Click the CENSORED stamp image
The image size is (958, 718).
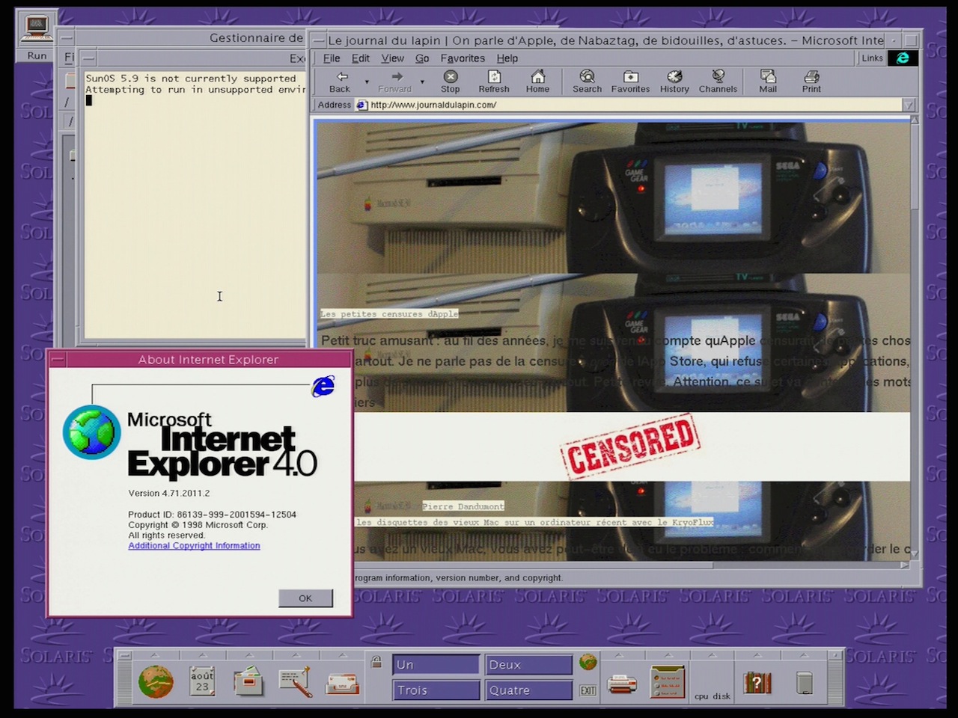(630, 446)
